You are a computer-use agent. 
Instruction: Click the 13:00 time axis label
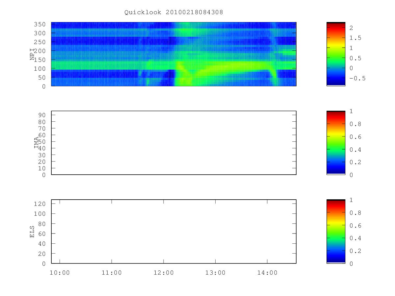[x=215, y=273]
